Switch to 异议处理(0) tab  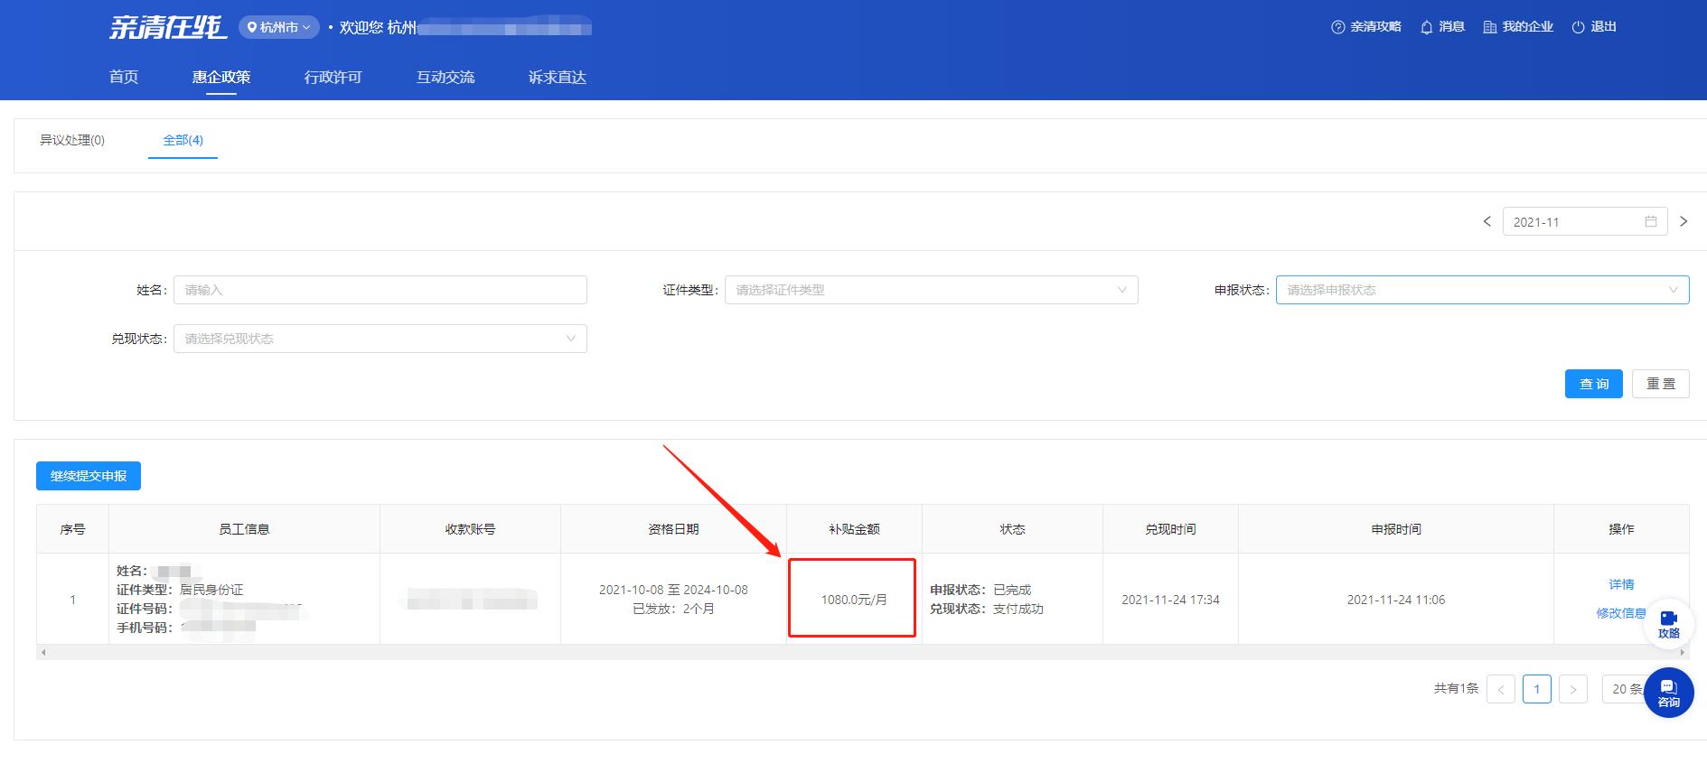(72, 140)
